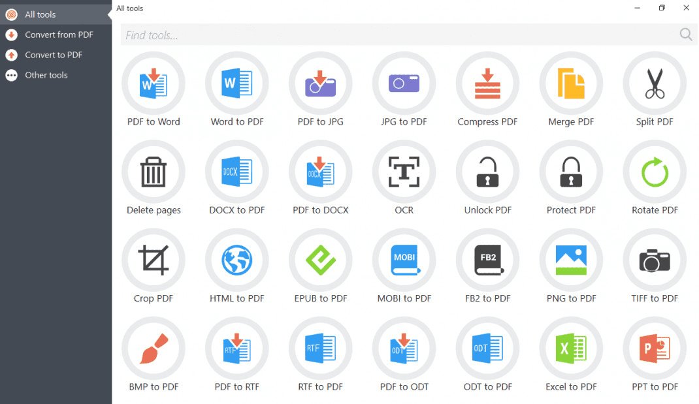
Task: Choose the Unlock PDF tool
Action: coord(488,172)
